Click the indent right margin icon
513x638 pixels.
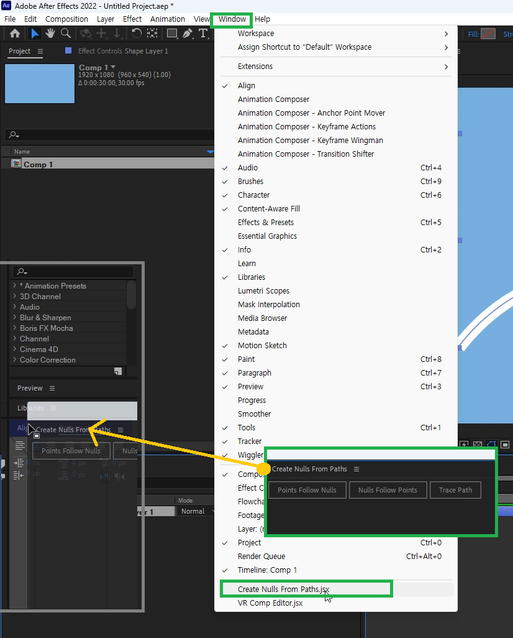pos(19,475)
